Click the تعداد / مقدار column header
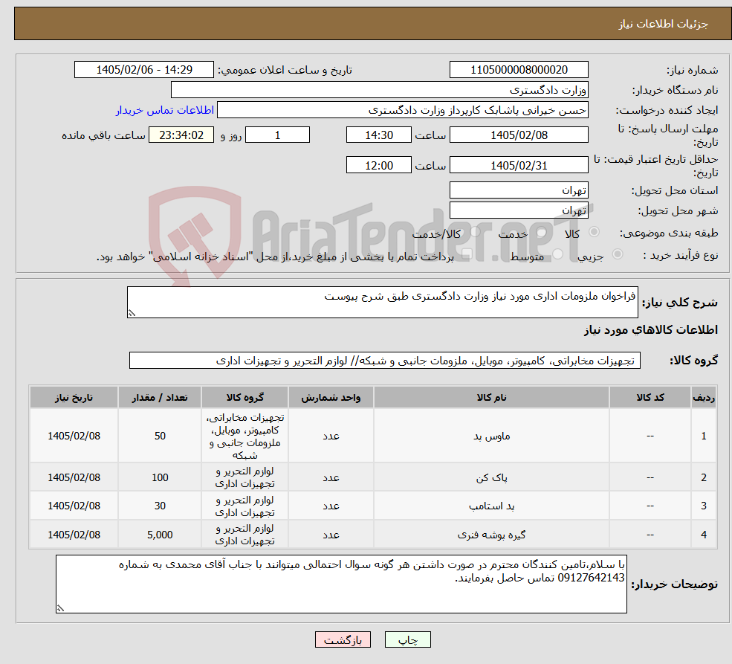This screenshot has height=664, width=732. click(160, 397)
